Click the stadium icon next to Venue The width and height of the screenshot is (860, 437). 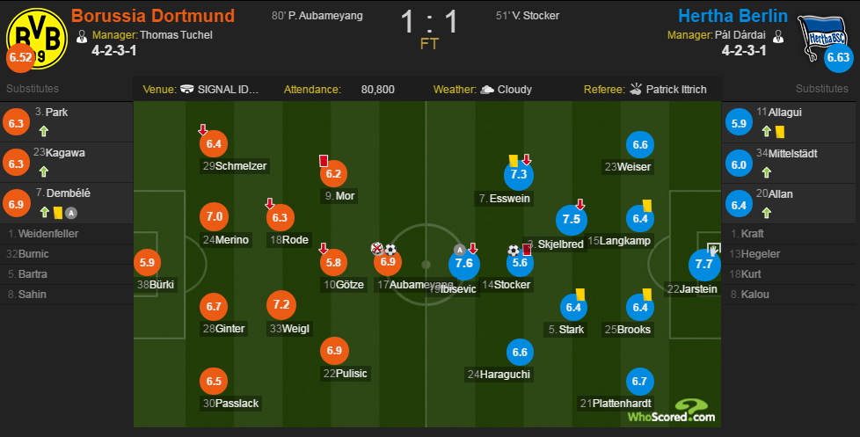[187, 89]
